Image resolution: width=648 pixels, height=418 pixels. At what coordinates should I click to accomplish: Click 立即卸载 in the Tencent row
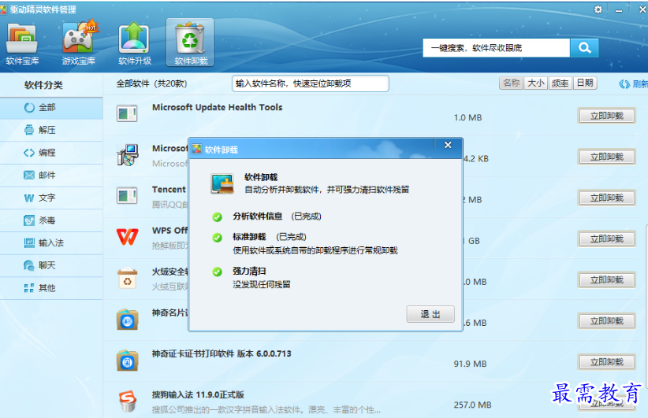coord(606,198)
